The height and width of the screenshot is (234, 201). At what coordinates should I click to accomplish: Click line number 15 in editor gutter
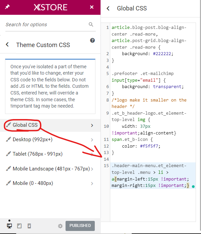click(106, 166)
